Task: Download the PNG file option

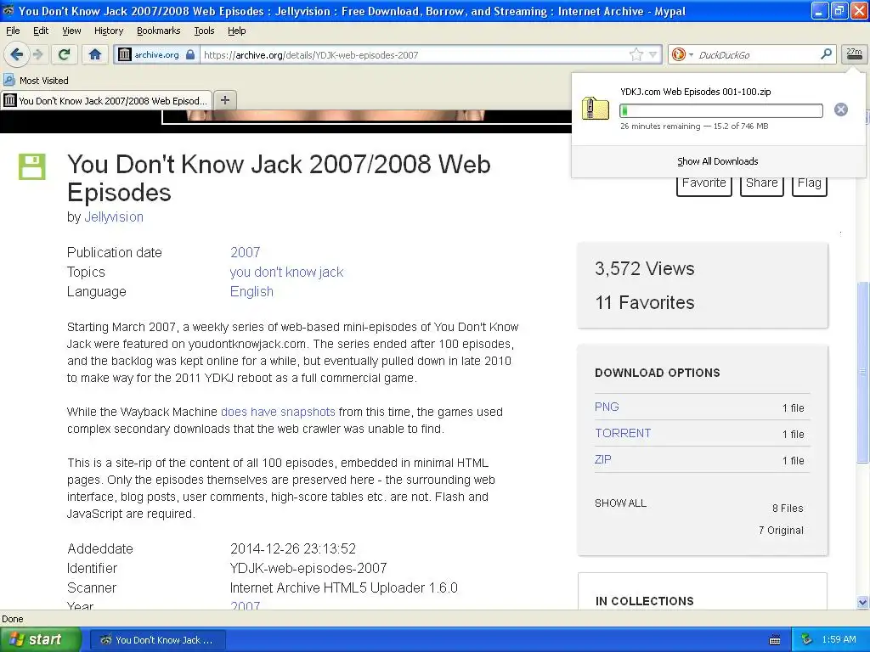Action: click(x=607, y=407)
